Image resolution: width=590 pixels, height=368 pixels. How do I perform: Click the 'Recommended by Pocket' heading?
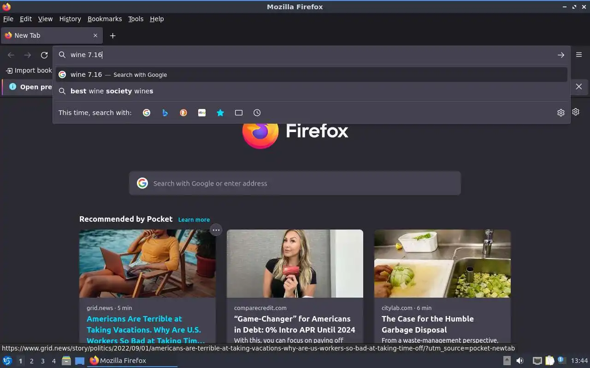point(126,219)
